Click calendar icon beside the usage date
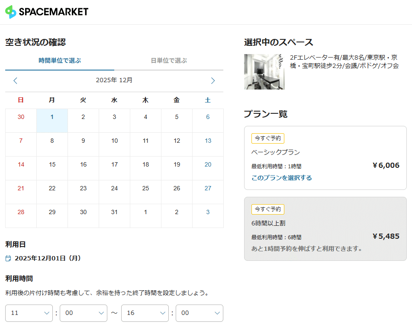 8,258
